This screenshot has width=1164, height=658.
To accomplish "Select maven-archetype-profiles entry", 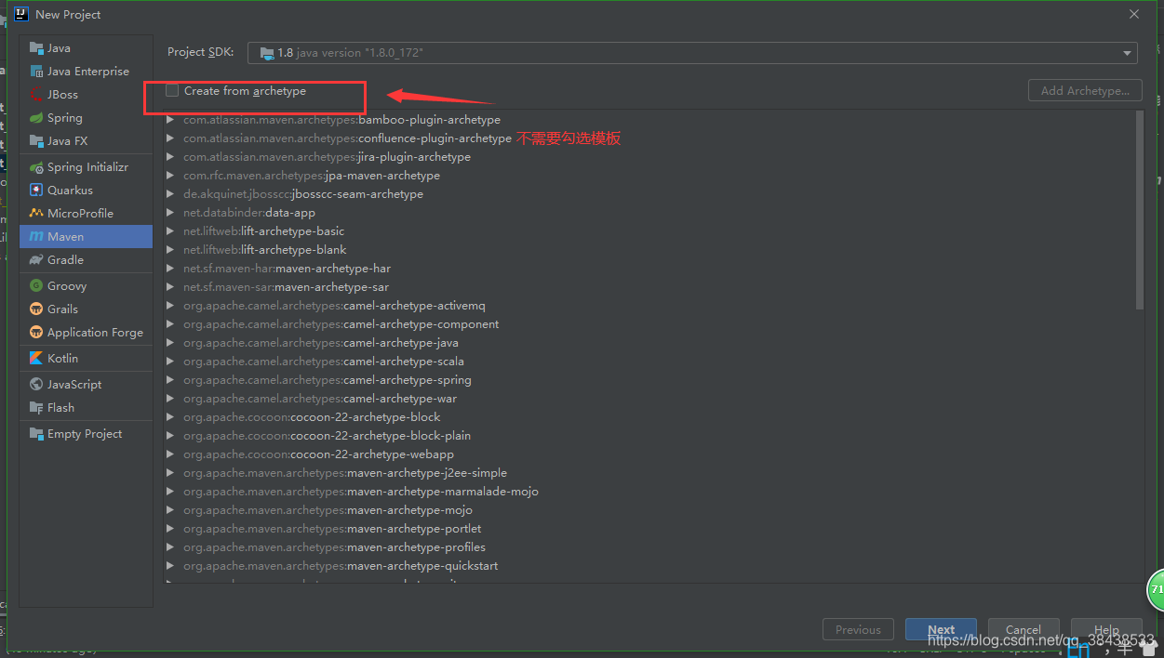I will pyautogui.click(x=334, y=547).
